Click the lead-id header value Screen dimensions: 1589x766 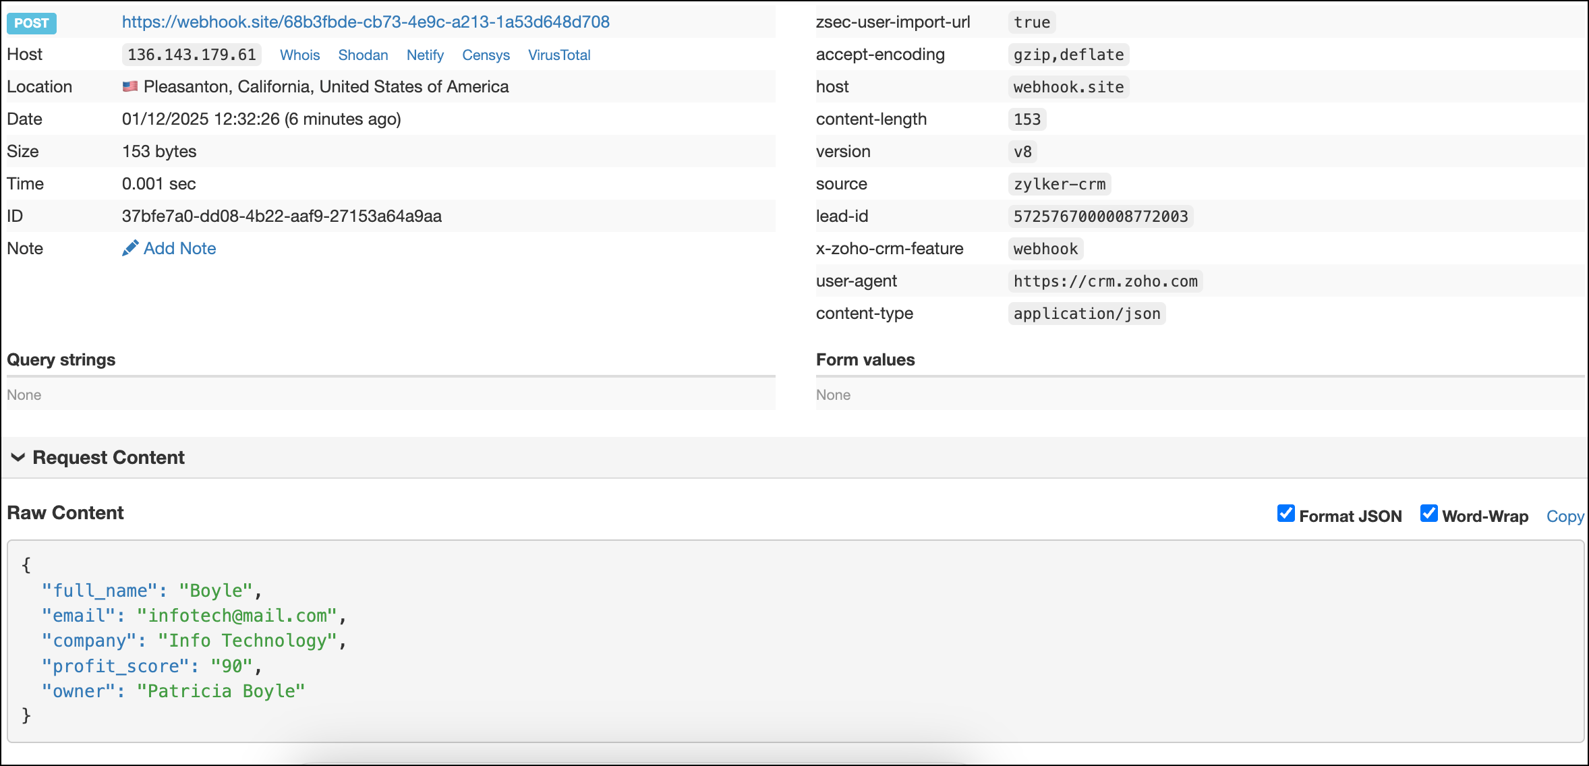1100,216
